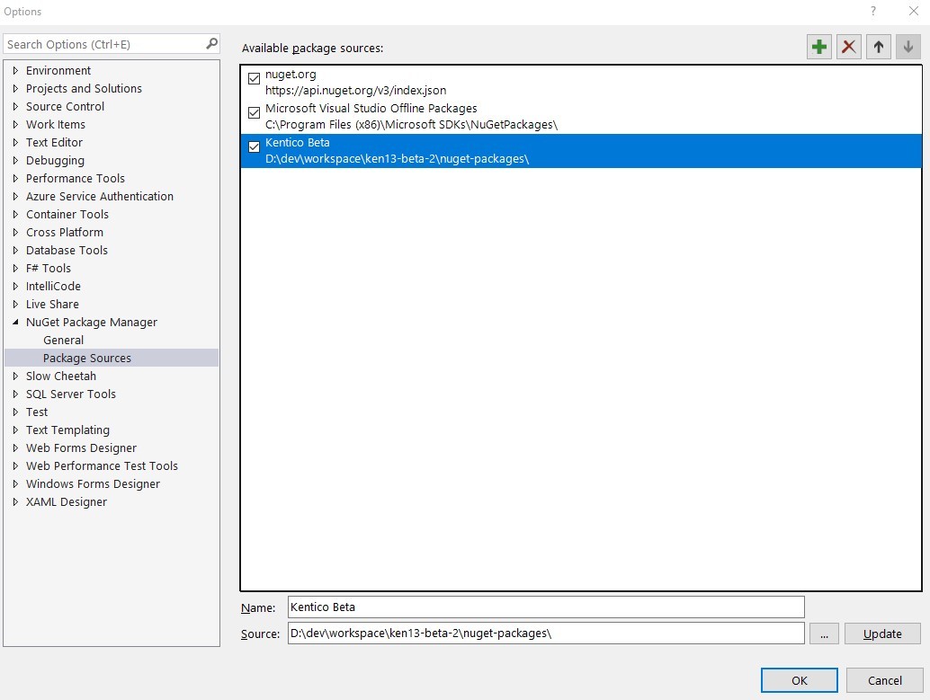
Task: Expand the SQL Server Tools node
Action: (x=15, y=394)
